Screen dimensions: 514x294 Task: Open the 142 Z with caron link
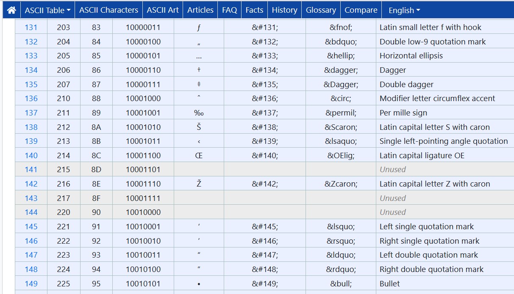click(31, 184)
